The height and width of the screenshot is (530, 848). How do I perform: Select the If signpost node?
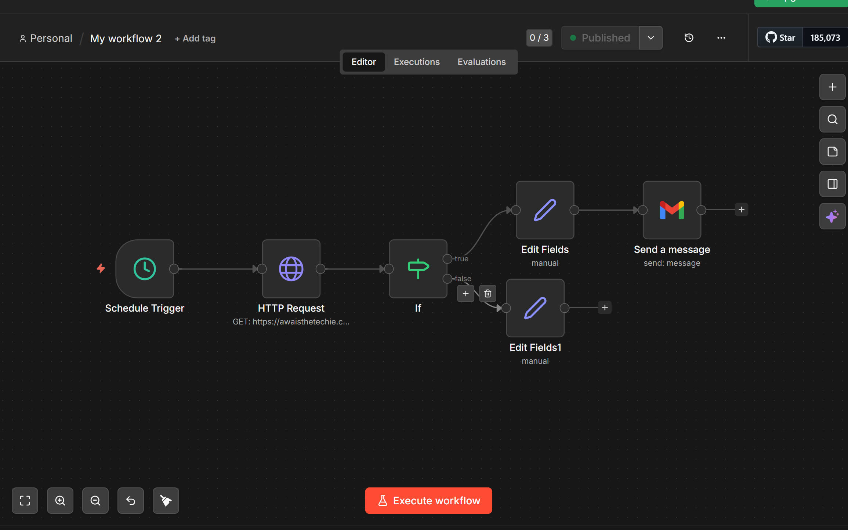418,269
